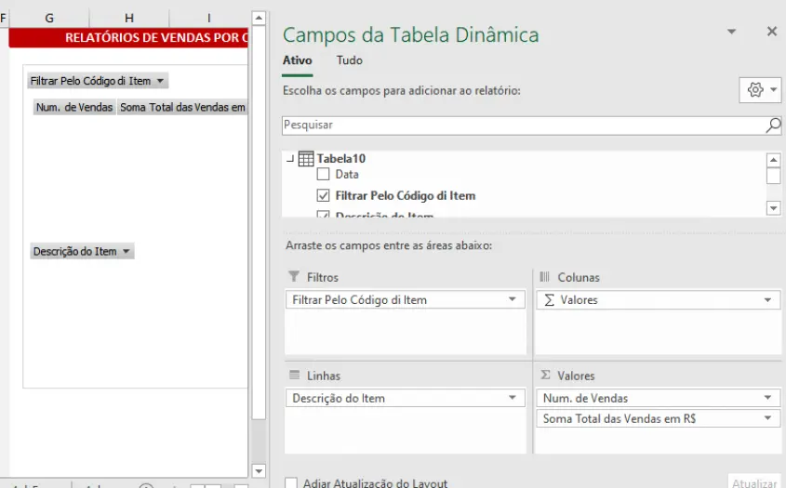Open dropdown of Filtrar Pelo Código field in Filtros
The image size is (786, 488).
click(x=512, y=299)
